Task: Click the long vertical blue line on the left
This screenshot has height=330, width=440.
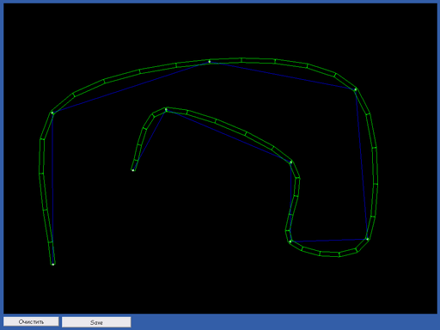Action: point(52,188)
